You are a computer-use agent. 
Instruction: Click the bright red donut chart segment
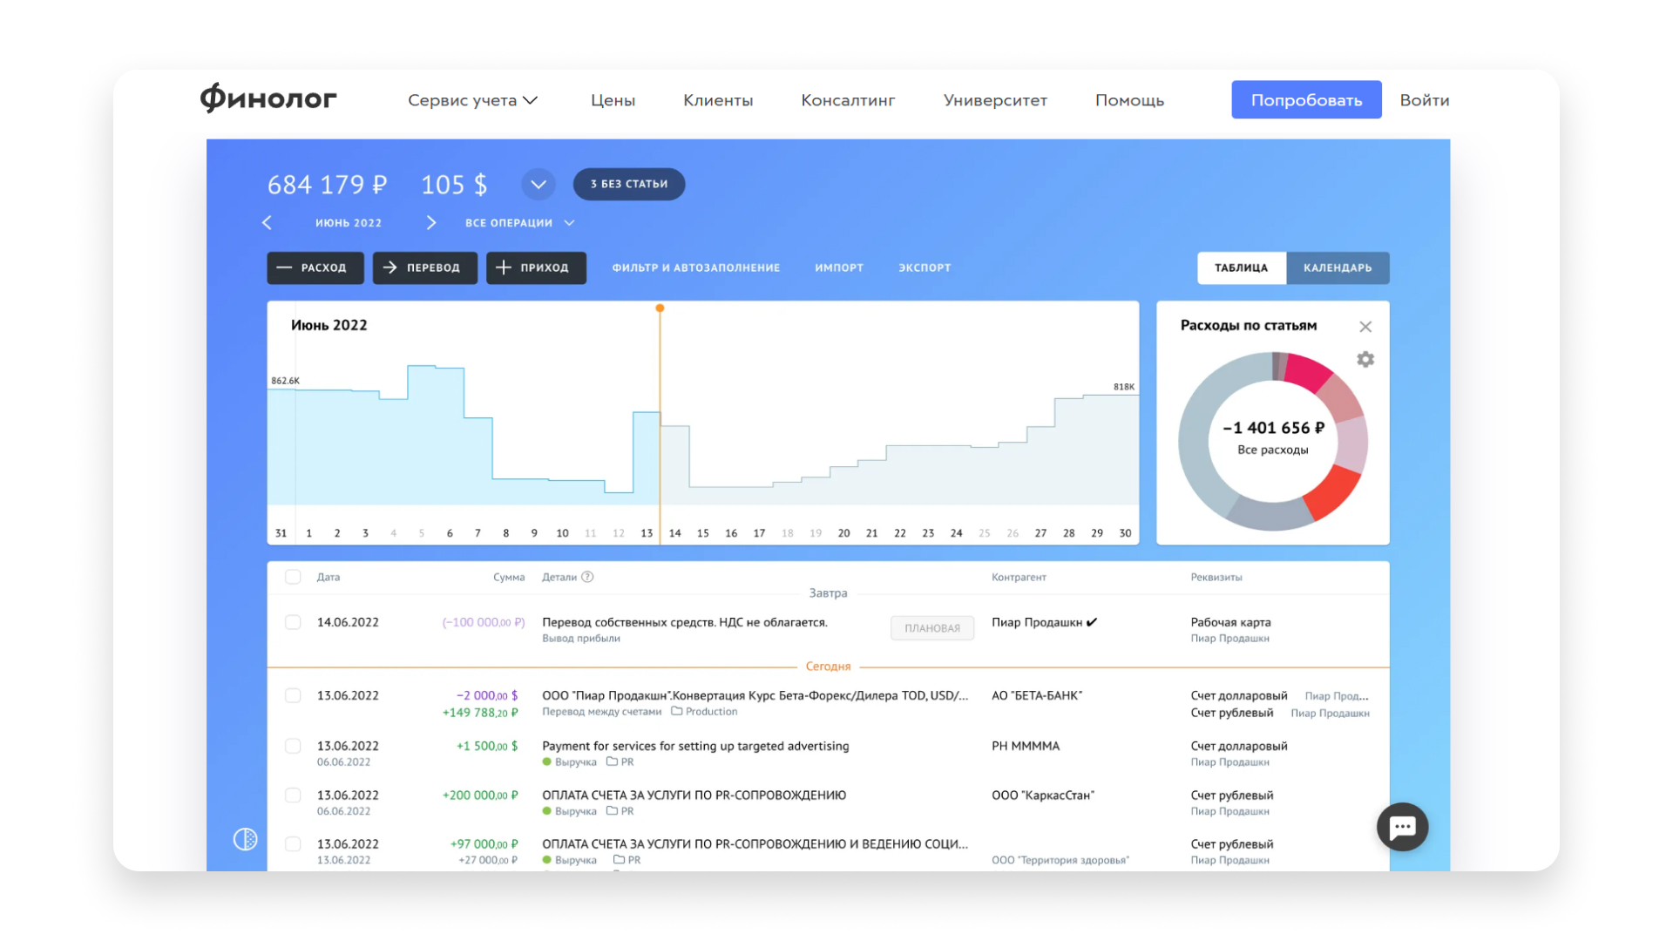[x=1334, y=492]
